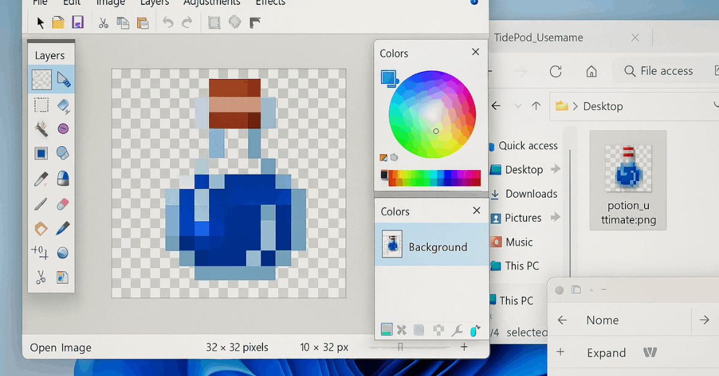This screenshot has height=376, width=719.
Task: Select the pink eraser tool
Action: tap(63, 204)
